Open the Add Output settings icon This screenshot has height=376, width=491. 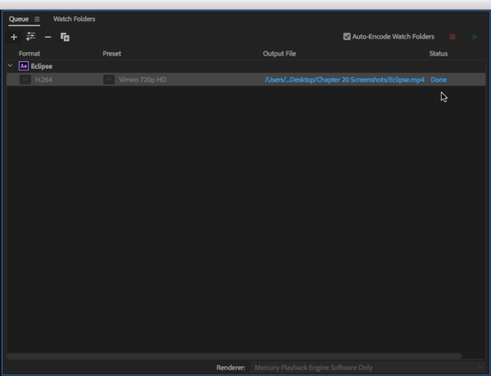tap(30, 37)
